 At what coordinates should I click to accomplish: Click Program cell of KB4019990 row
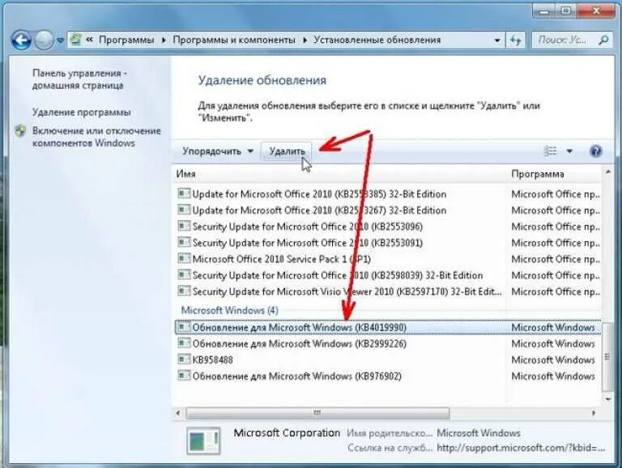tap(553, 327)
